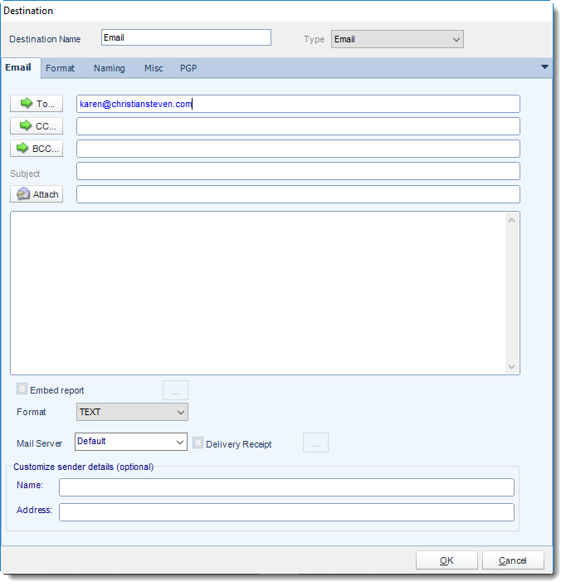This screenshot has height=587, width=566.
Task: Click the green arrow CC... button
Action: (x=37, y=126)
